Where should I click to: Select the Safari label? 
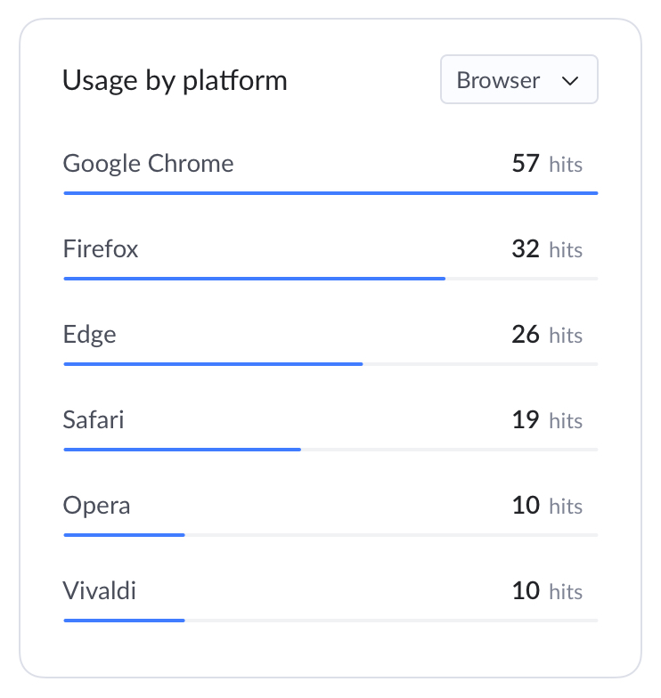pyautogui.click(x=93, y=420)
